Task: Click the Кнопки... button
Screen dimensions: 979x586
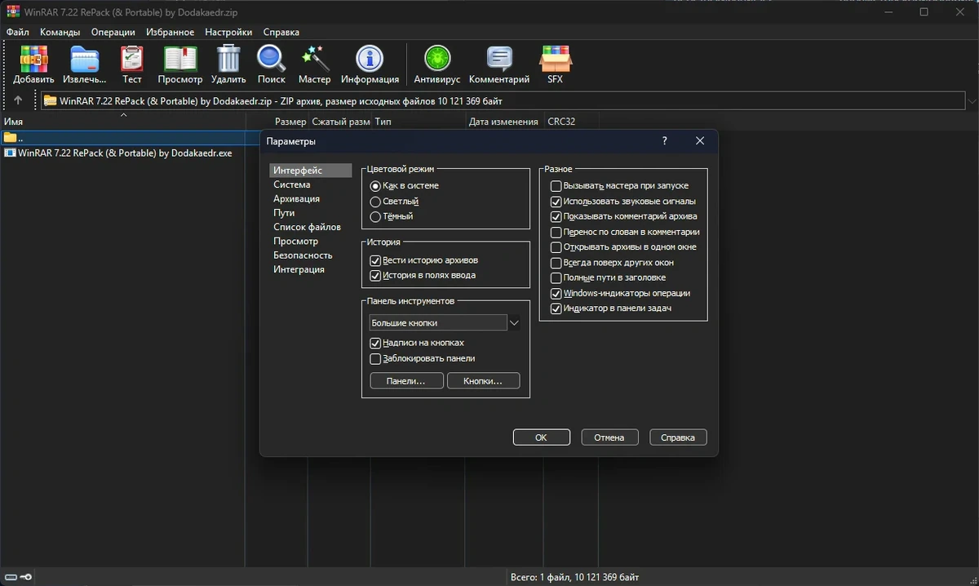Action: pos(483,381)
